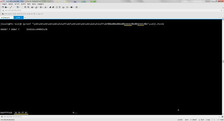Add a new tab with plus button

(25, 17)
